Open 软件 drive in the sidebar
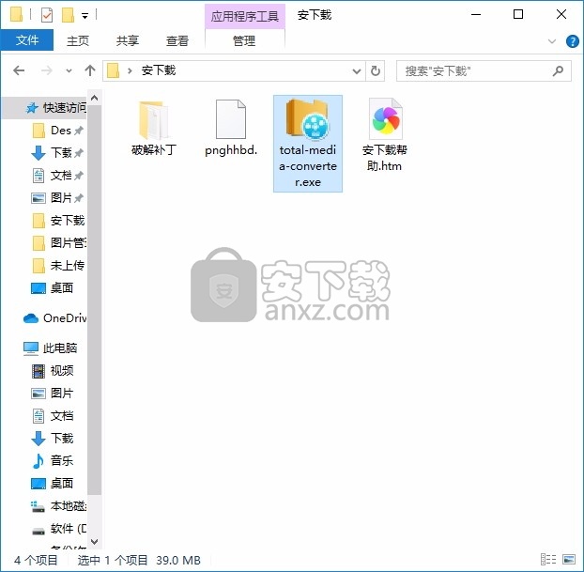Viewport: 584px width, 572px height. click(59, 529)
